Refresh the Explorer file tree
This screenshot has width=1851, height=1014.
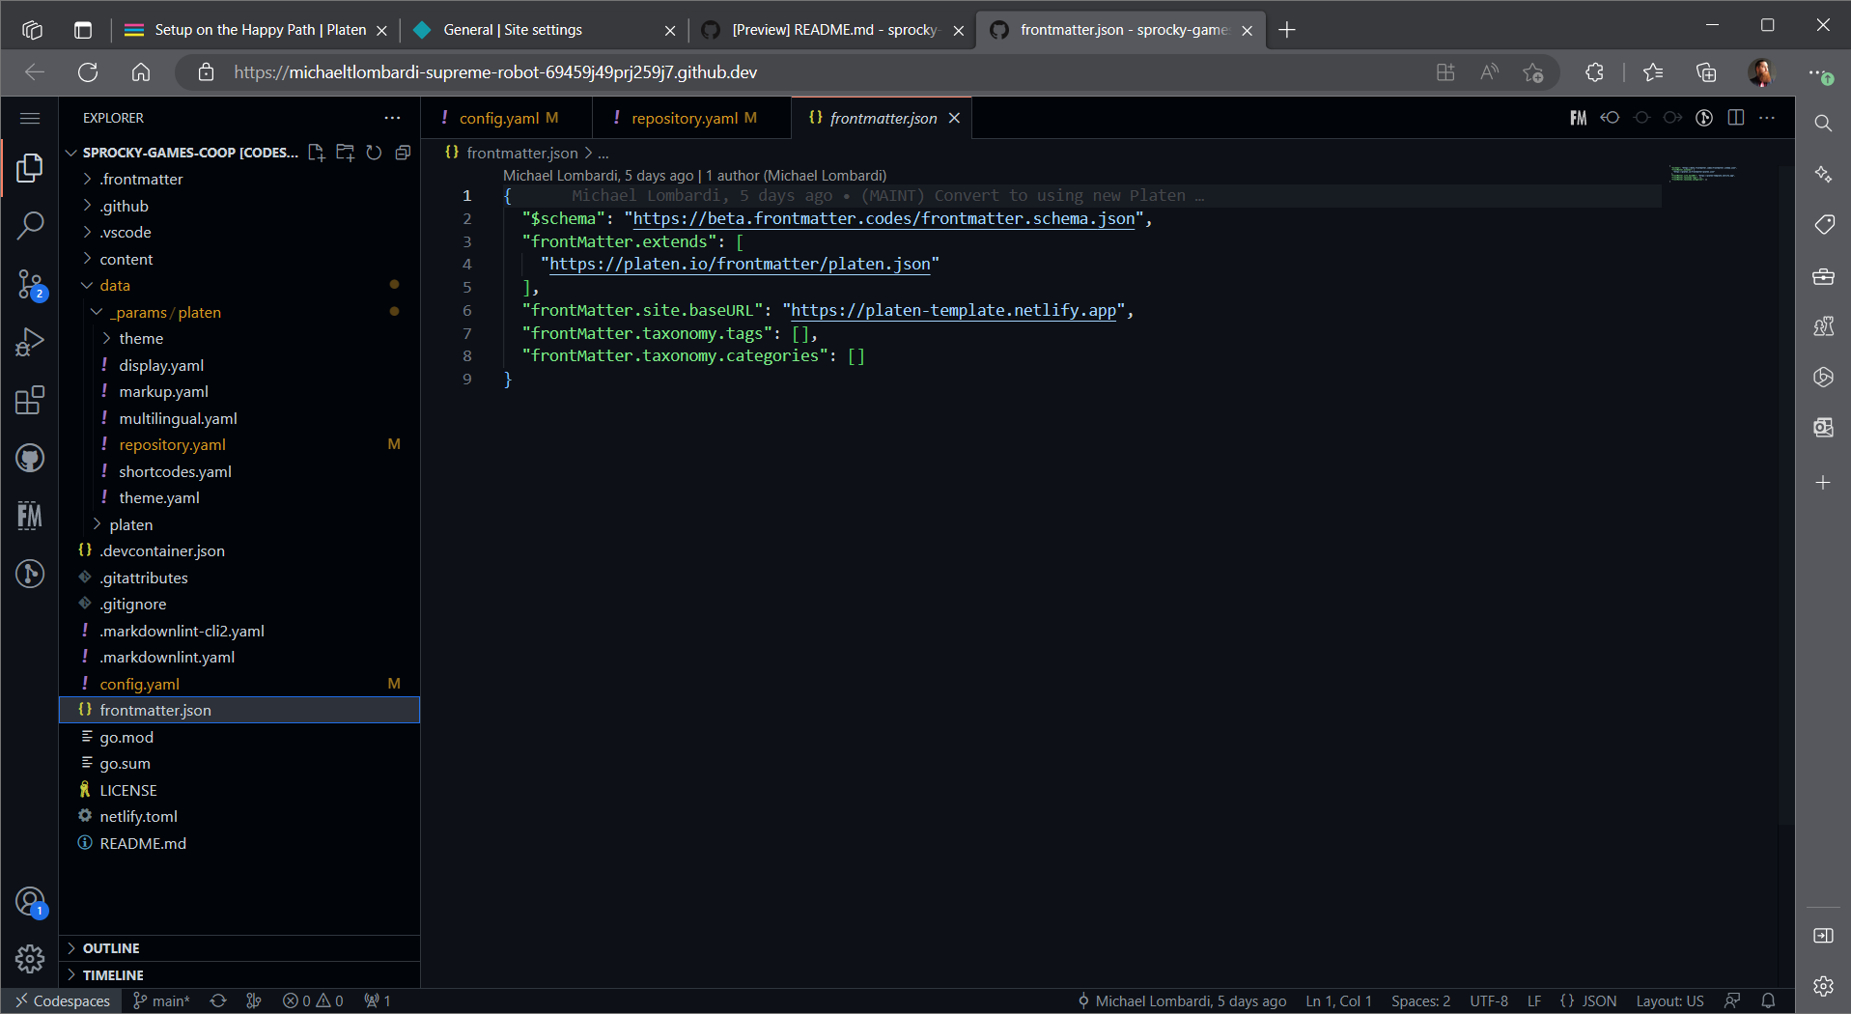(x=374, y=153)
